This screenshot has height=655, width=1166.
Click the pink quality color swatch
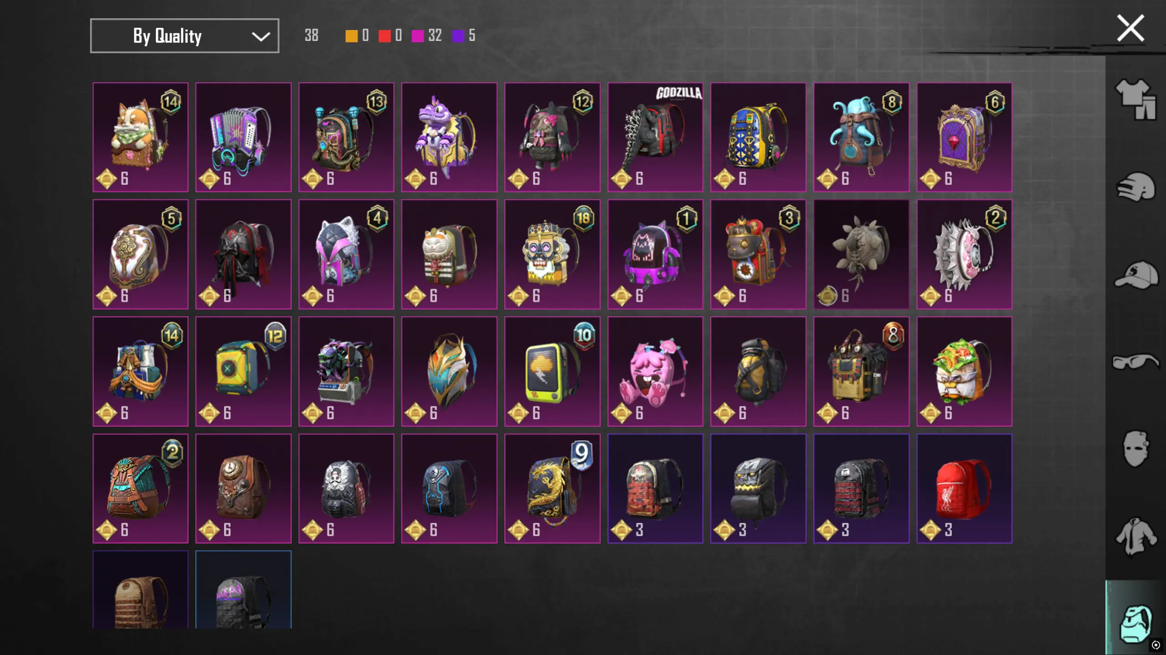[417, 36]
